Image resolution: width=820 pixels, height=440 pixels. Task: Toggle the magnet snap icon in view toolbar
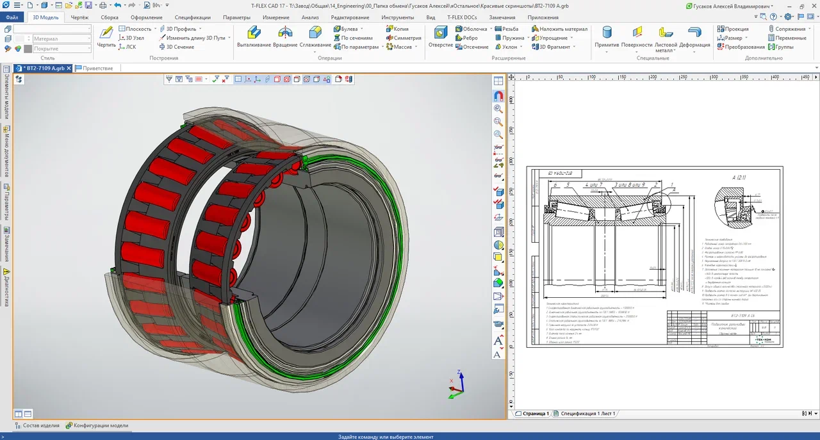[x=498, y=97]
